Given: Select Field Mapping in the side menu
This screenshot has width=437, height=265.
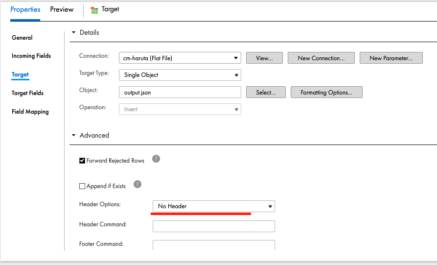Looking at the screenshot, I should click(x=30, y=112).
